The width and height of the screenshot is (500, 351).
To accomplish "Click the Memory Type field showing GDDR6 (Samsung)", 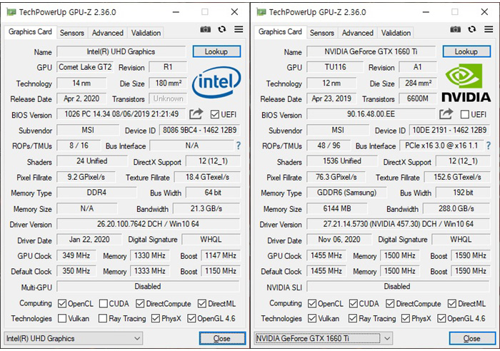I will coord(346,193).
